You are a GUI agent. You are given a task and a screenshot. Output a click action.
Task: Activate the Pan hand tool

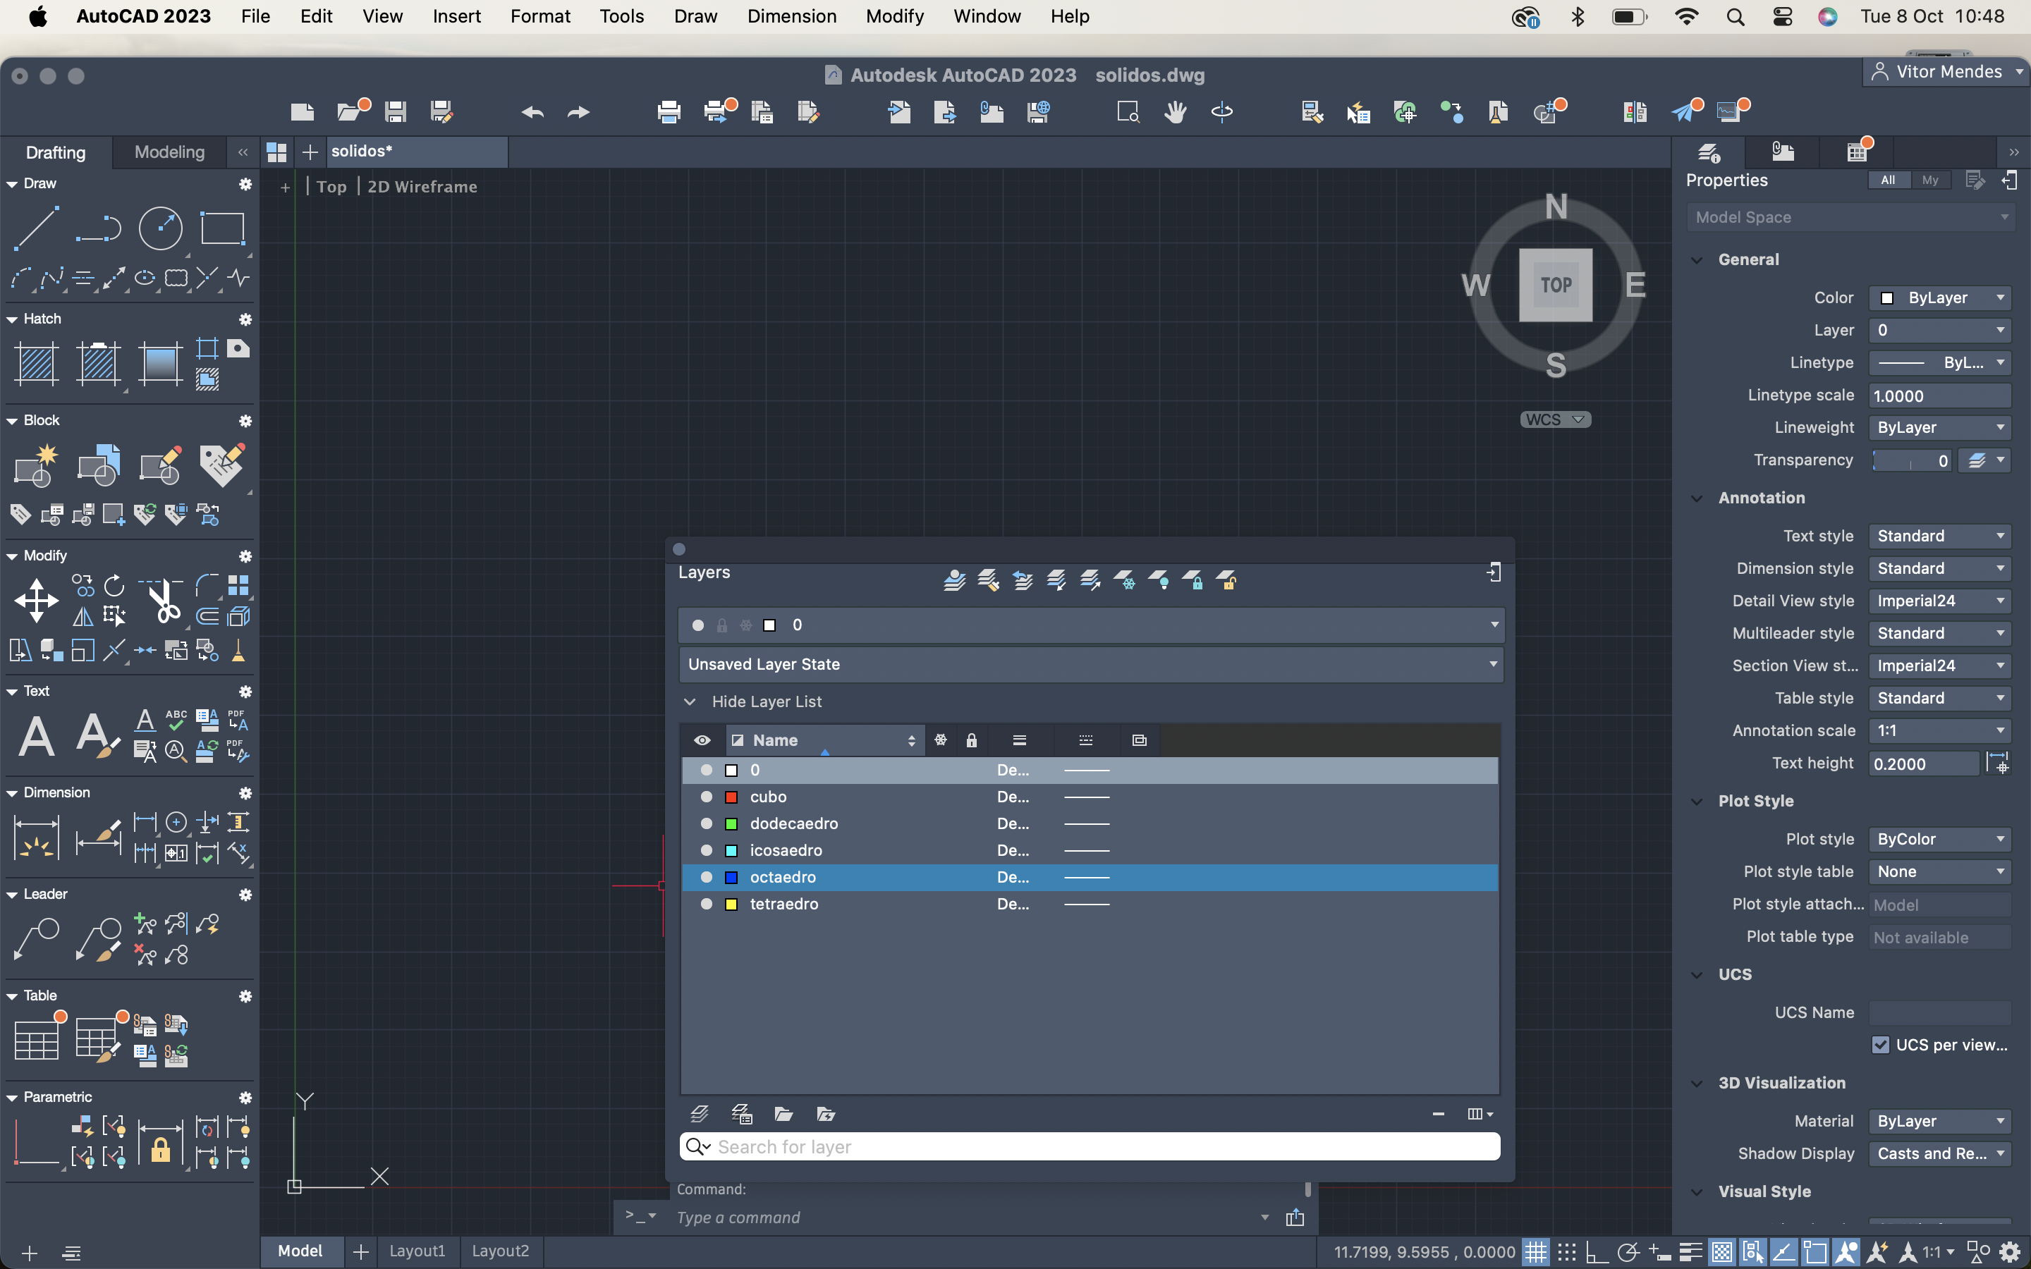point(1175,111)
